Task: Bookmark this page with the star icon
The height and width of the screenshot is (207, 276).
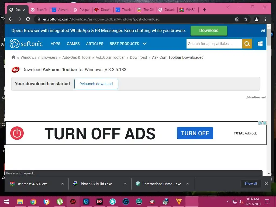Action: click(x=246, y=19)
